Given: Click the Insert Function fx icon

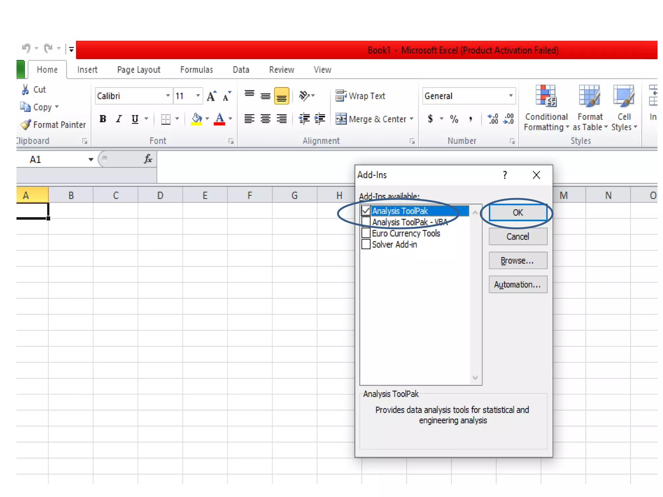Looking at the screenshot, I should (x=148, y=159).
